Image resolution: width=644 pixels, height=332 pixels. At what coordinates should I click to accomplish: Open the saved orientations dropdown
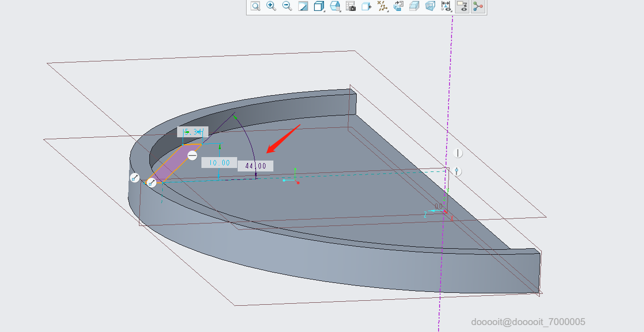tap(335, 6)
